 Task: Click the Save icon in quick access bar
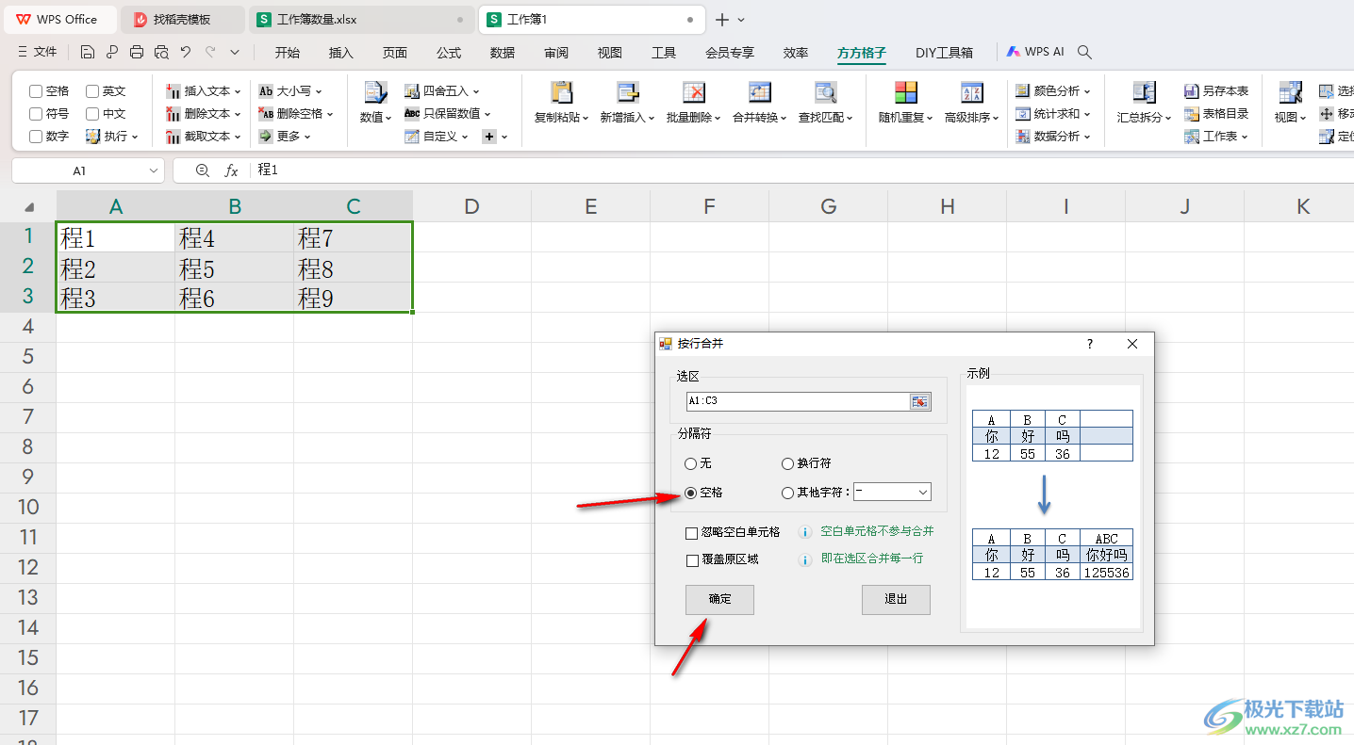click(88, 52)
